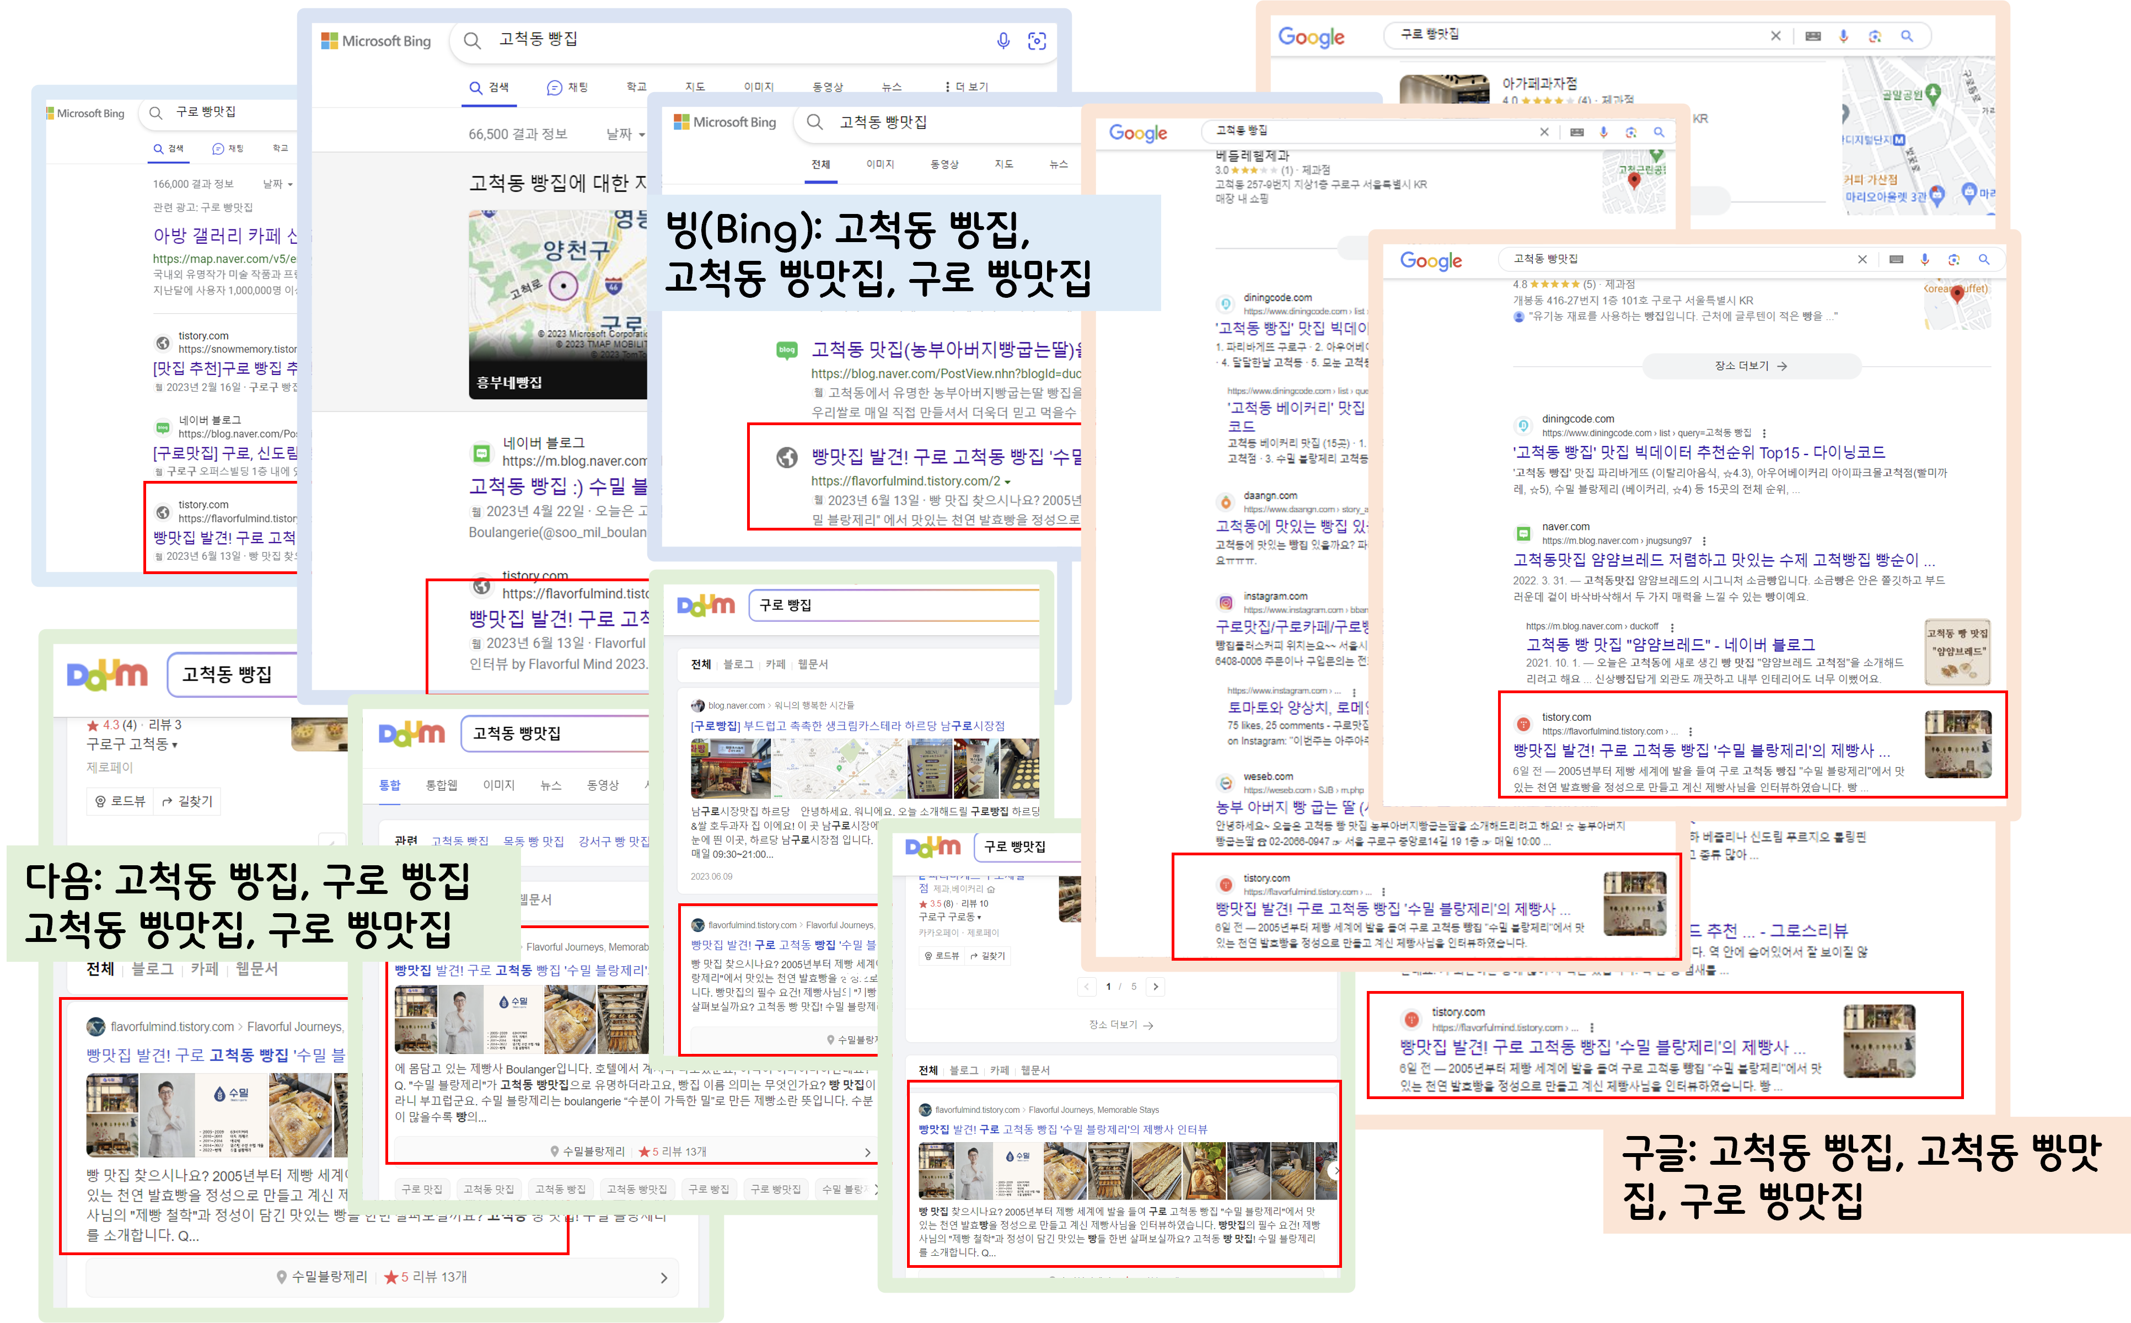
Task: Click the three-dot menu beside diningcode.com result
Action: click(x=1764, y=433)
